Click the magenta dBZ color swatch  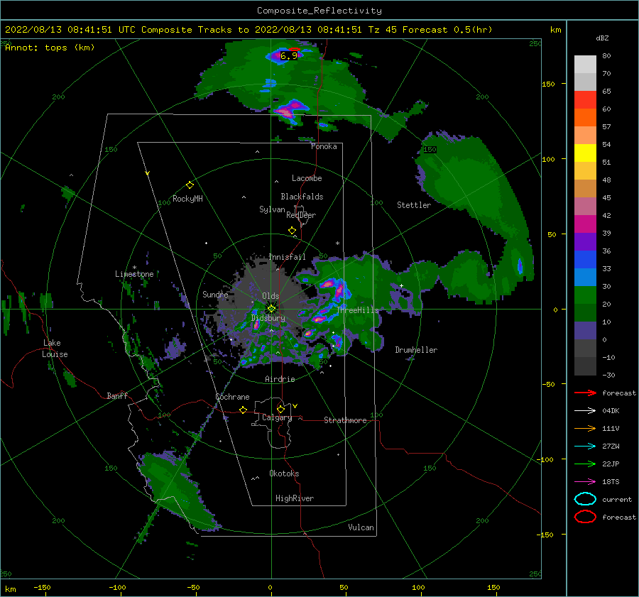[585, 224]
